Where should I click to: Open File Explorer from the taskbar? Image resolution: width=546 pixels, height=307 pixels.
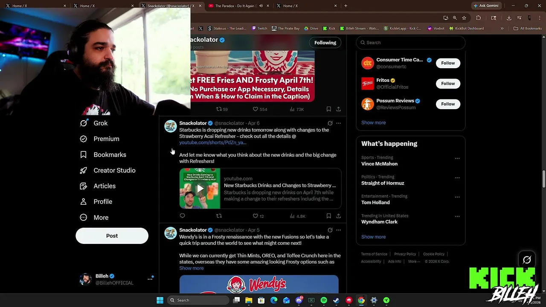click(x=249, y=300)
